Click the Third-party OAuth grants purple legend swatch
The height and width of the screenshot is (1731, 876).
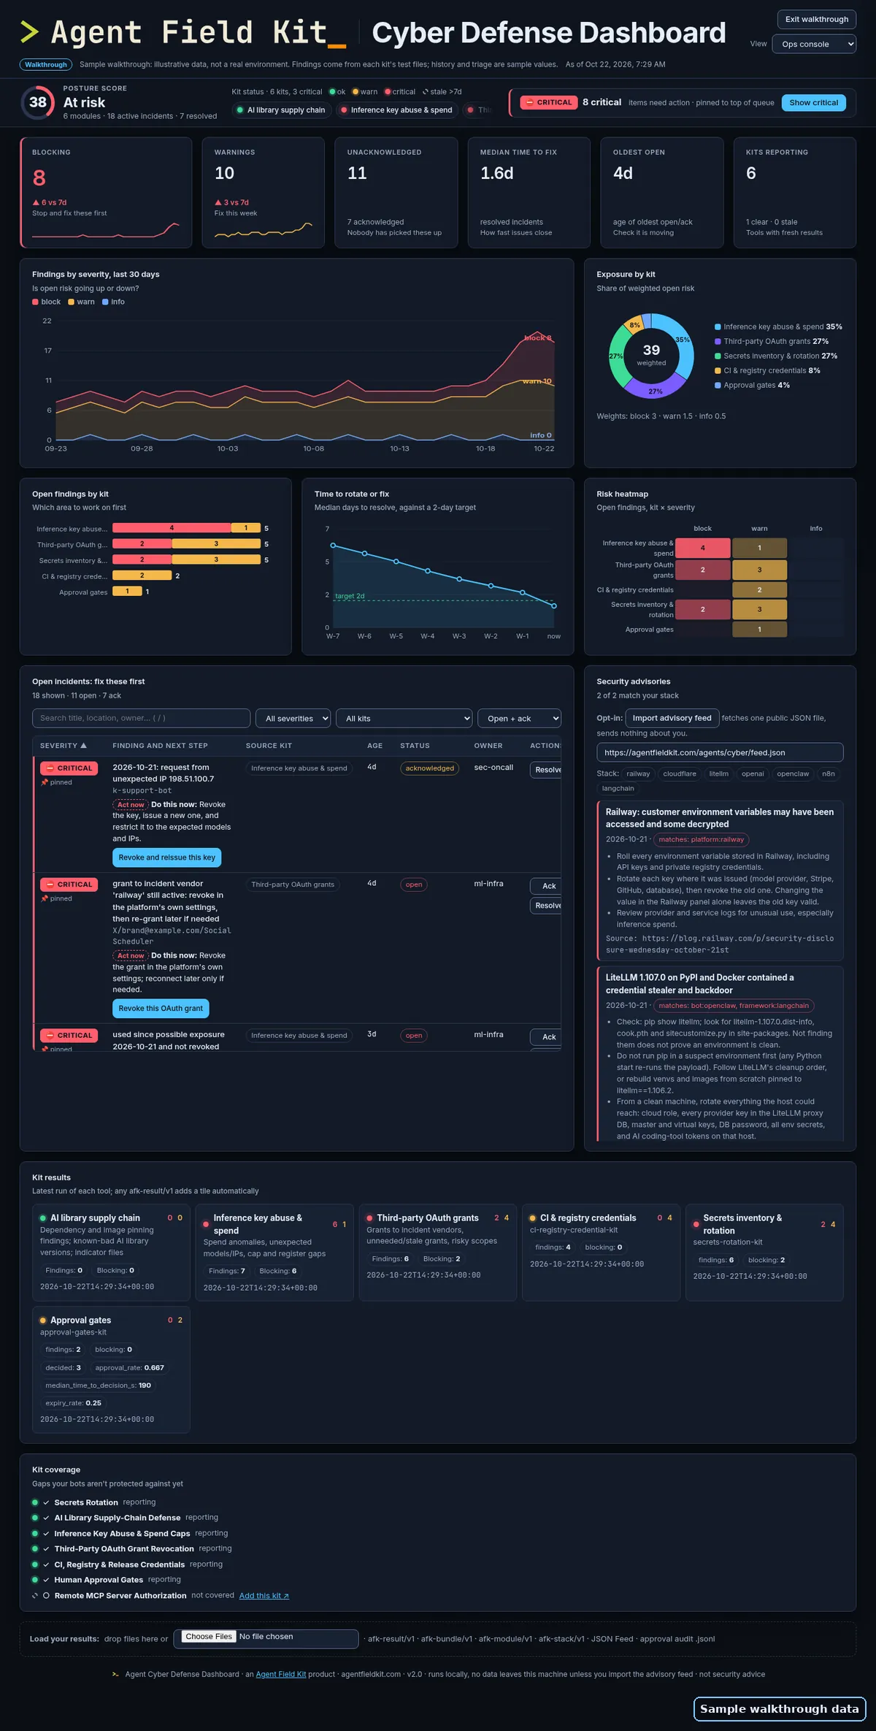click(x=718, y=342)
